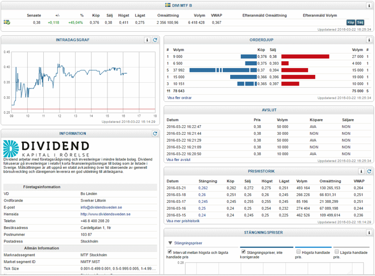
Task: Select trade row 2016-03-22 16:20:50
Action: (268, 154)
